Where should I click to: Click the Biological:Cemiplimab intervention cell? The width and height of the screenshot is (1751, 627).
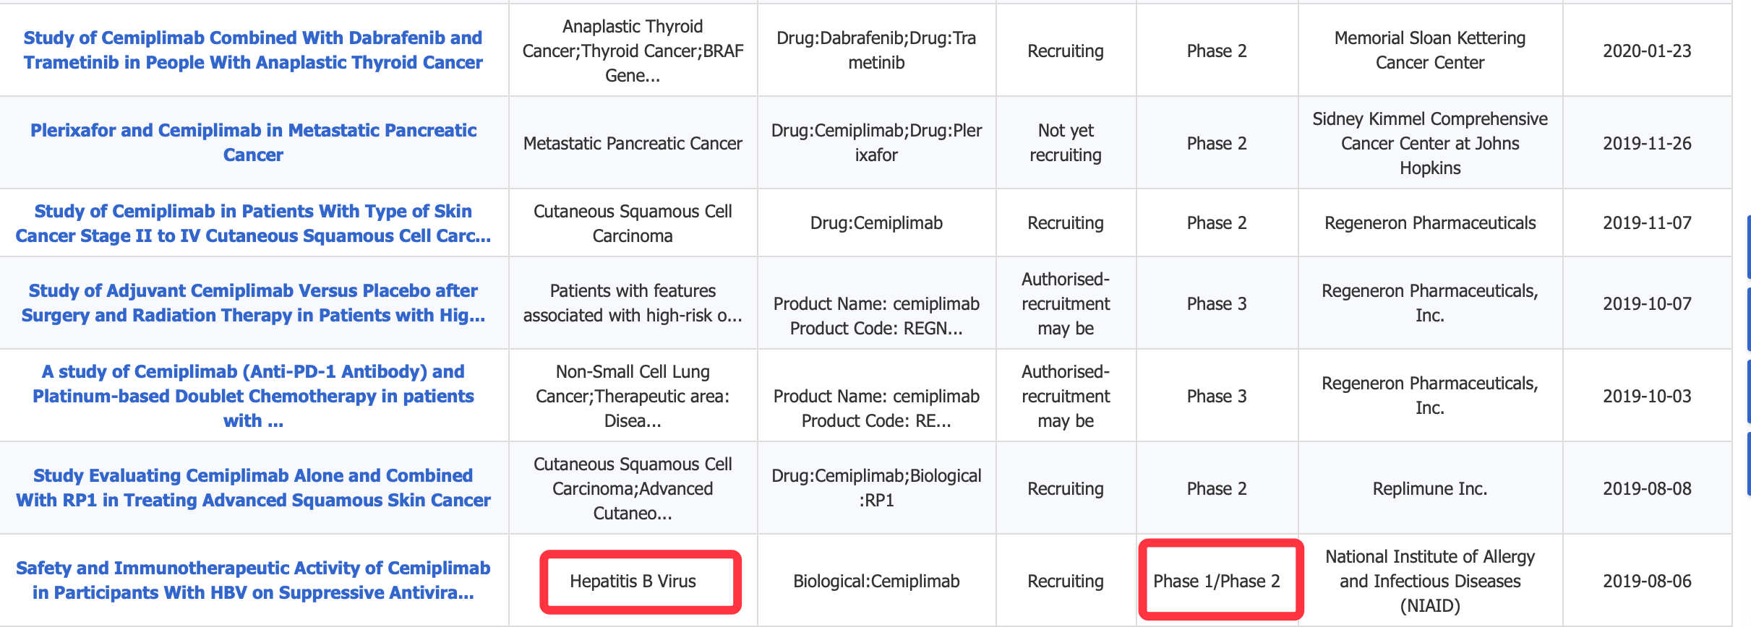(x=876, y=581)
